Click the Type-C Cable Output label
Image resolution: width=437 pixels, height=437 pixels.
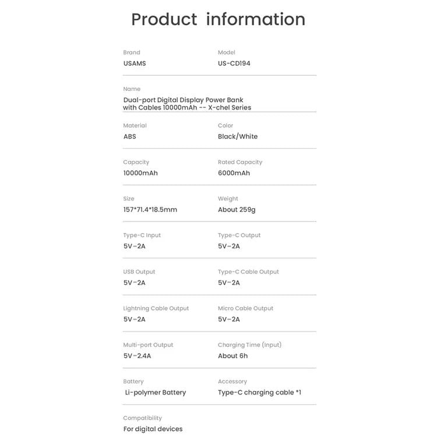click(x=248, y=272)
